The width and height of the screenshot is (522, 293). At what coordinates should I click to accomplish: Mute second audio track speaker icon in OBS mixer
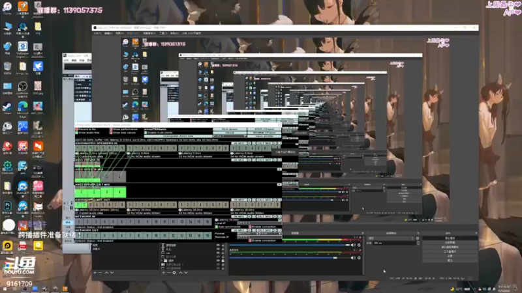[x=353, y=257]
